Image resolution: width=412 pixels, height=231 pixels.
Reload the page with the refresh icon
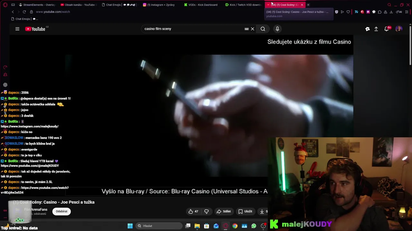pos(24,12)
